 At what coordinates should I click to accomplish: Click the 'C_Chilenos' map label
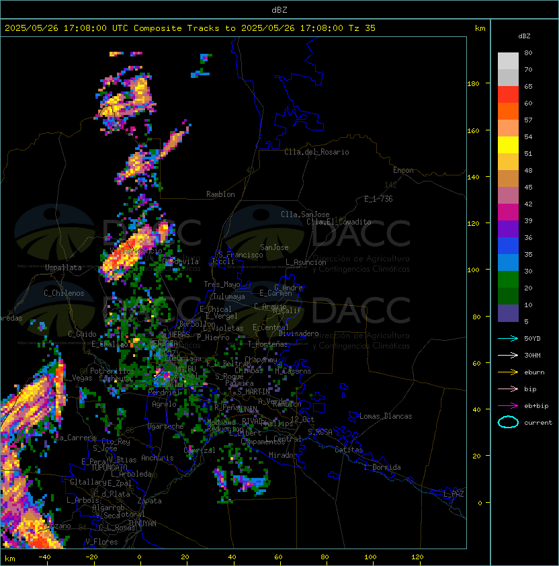coord(64,293)
